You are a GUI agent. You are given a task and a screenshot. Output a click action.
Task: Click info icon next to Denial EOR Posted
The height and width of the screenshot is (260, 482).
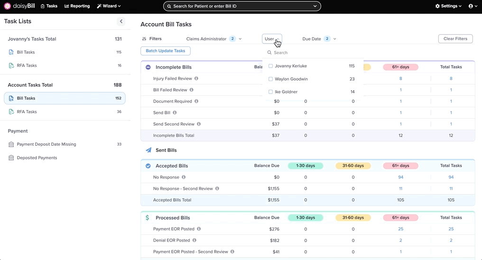tap(195, 241)
